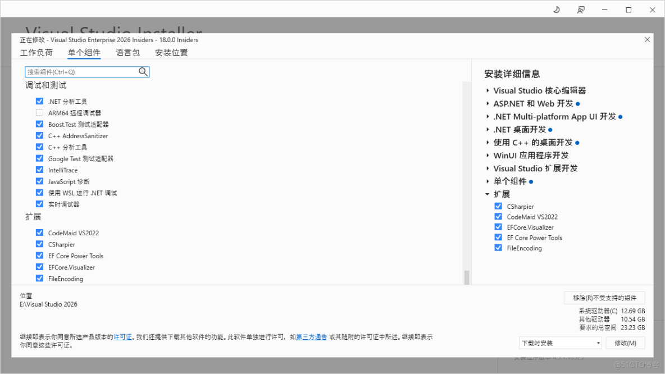Toggle dark theme with the moon icon
665x374 pixels.
click(556, 9)
